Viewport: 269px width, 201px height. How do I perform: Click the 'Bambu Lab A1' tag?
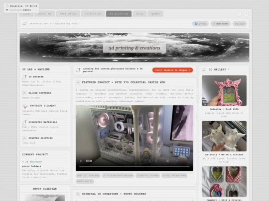point(85,181)
